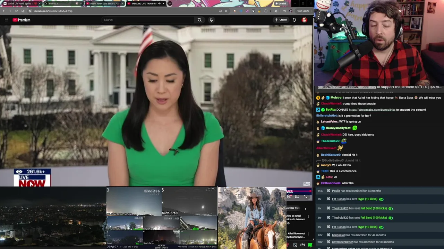Click the cowgirl on horse image

(x=252, y=218)
